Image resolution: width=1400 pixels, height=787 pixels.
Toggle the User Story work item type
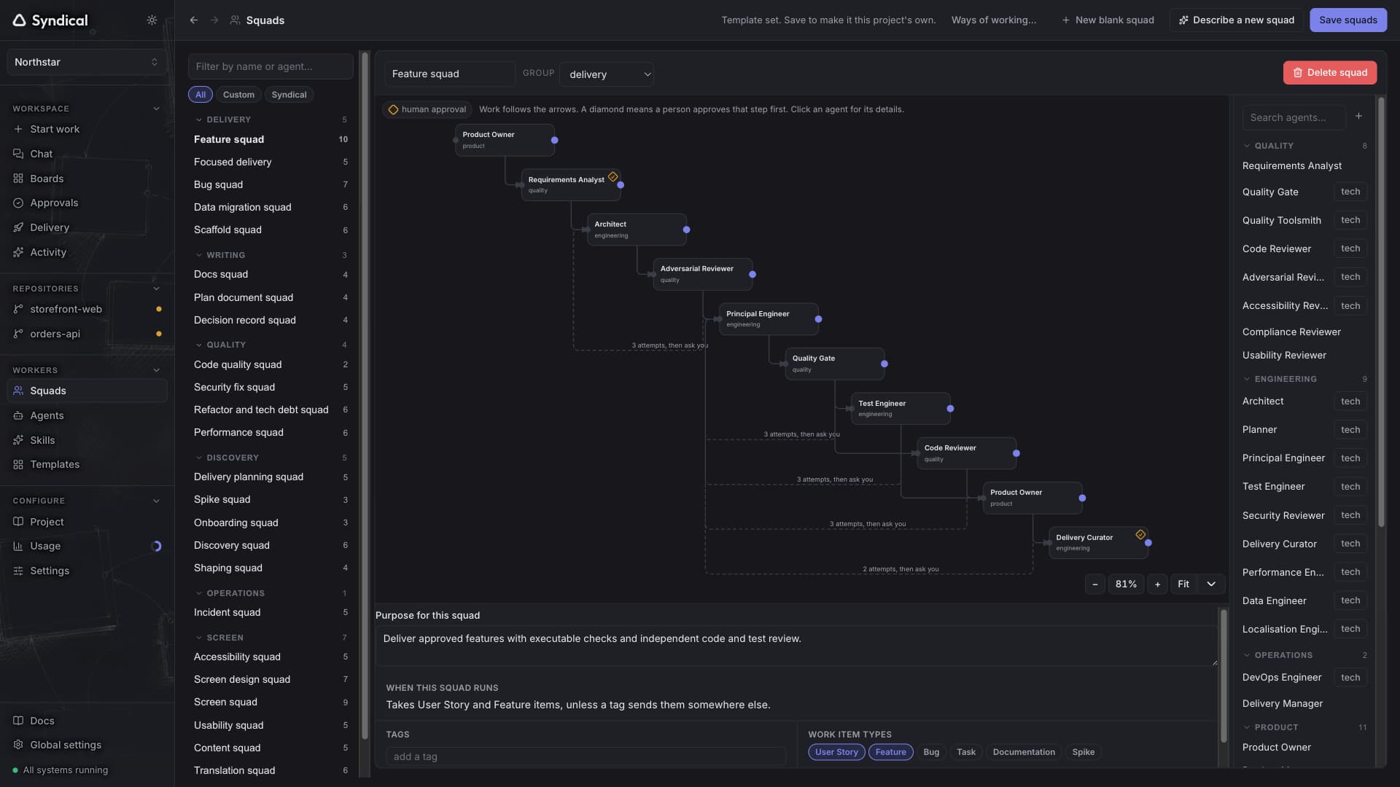[836, 752]
